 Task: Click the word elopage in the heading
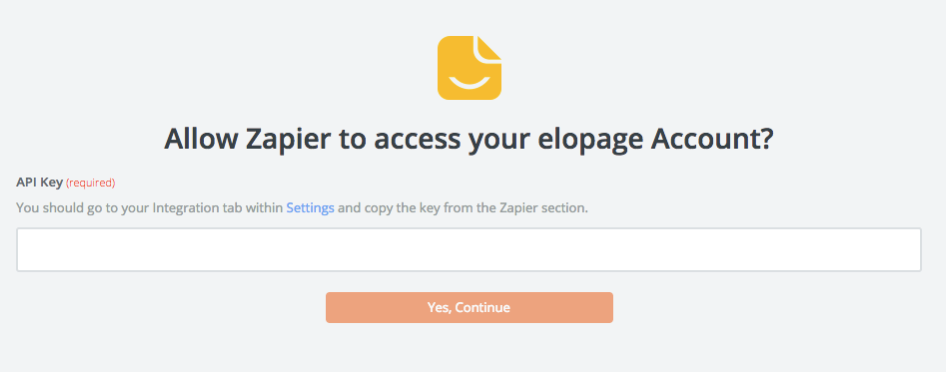point(590,139)
